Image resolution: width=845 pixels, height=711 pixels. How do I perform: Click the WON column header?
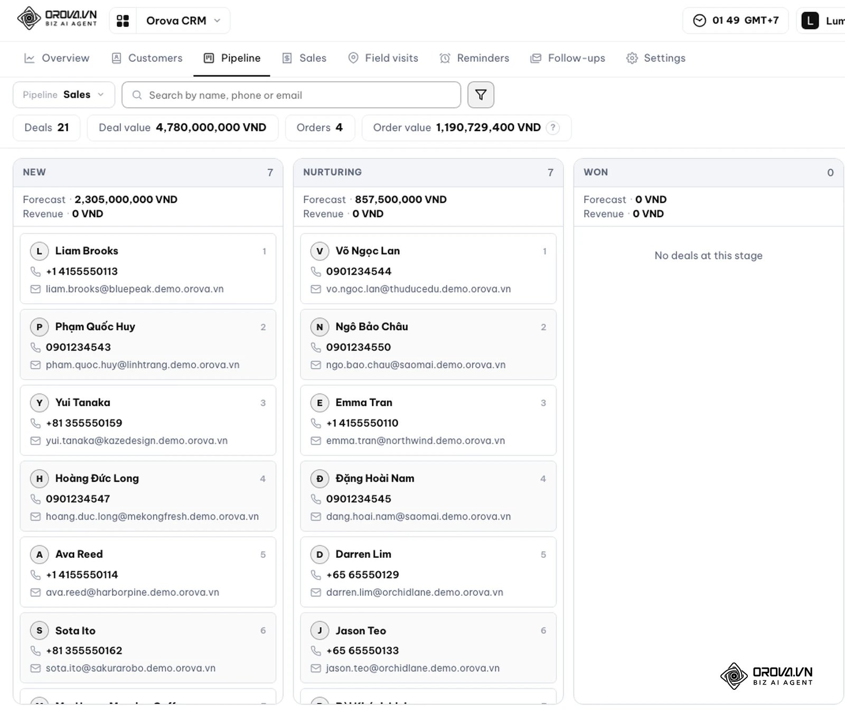(x=709, y=172)
